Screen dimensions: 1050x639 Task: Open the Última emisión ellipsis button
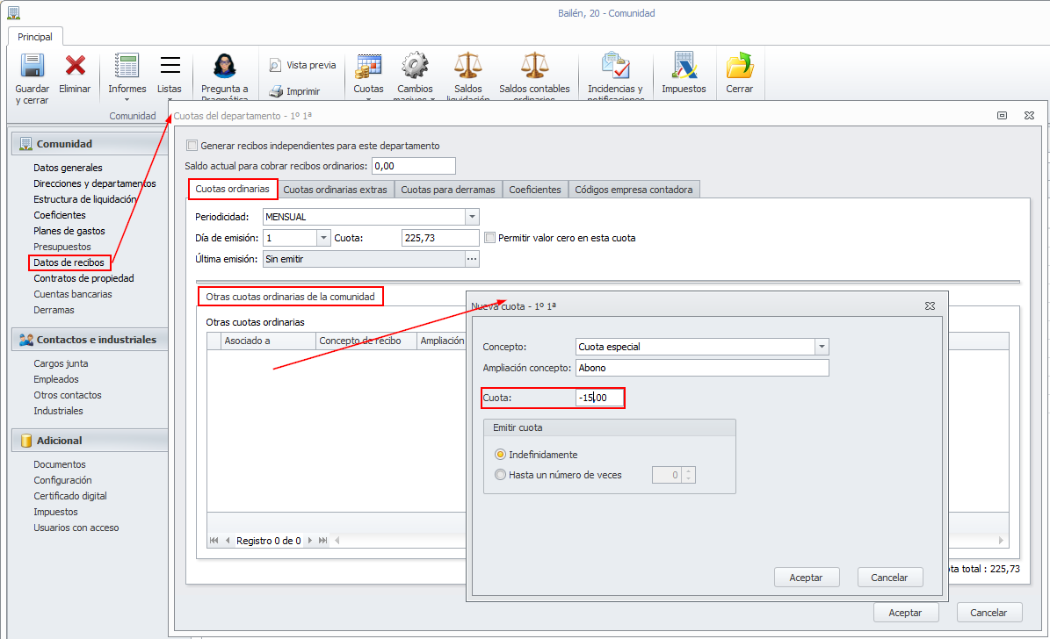coord(472,259)
